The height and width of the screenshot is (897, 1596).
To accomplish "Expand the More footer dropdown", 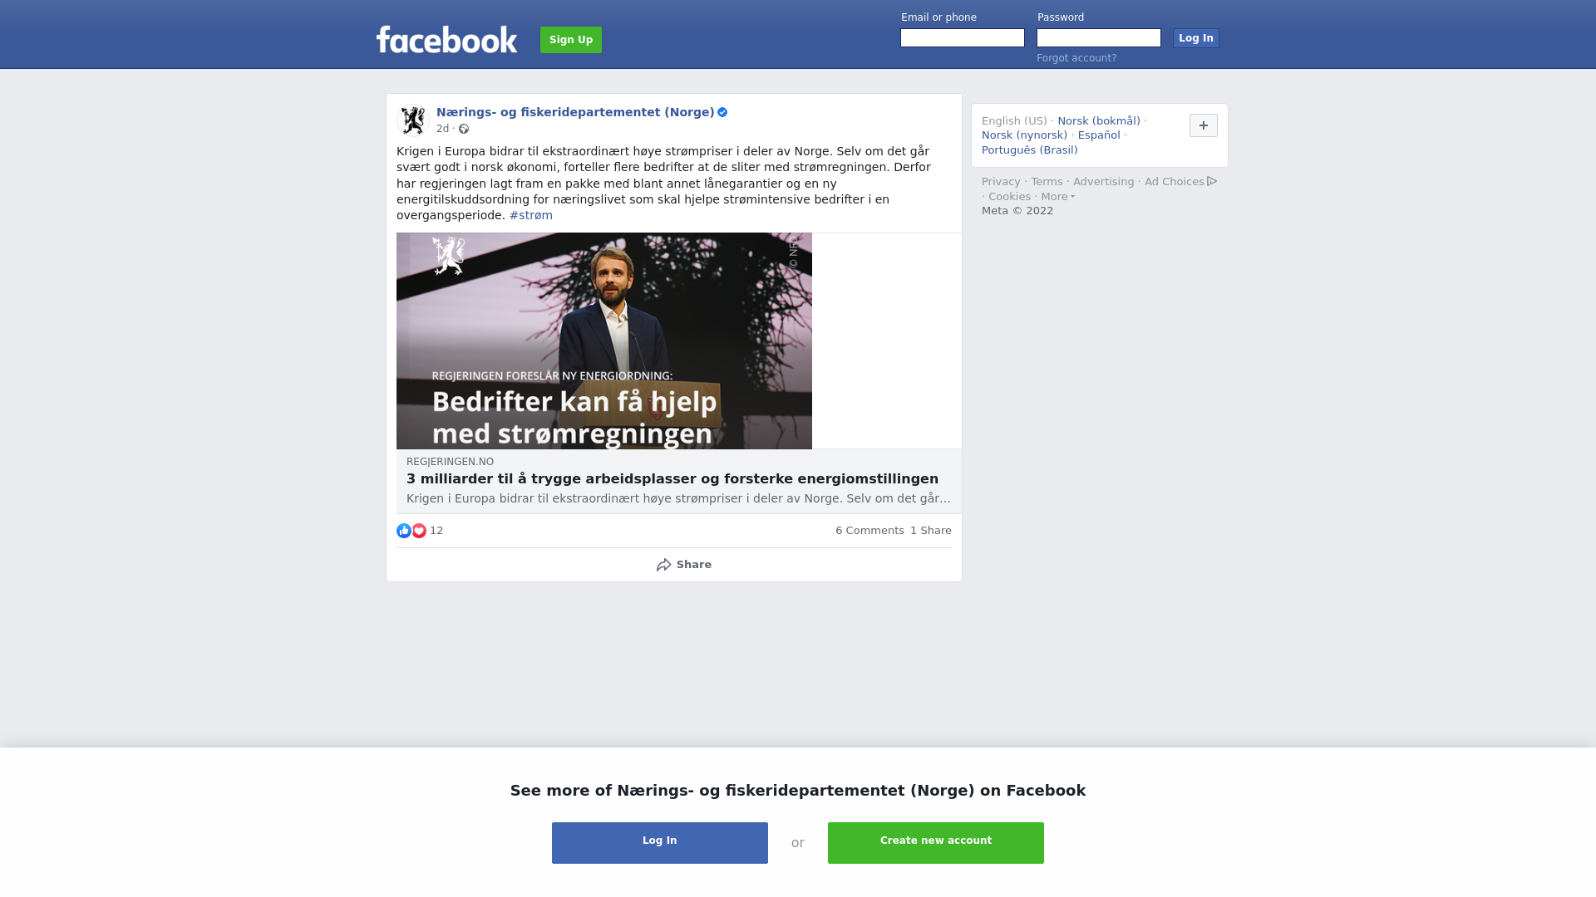I will (x=1057, y=197).
